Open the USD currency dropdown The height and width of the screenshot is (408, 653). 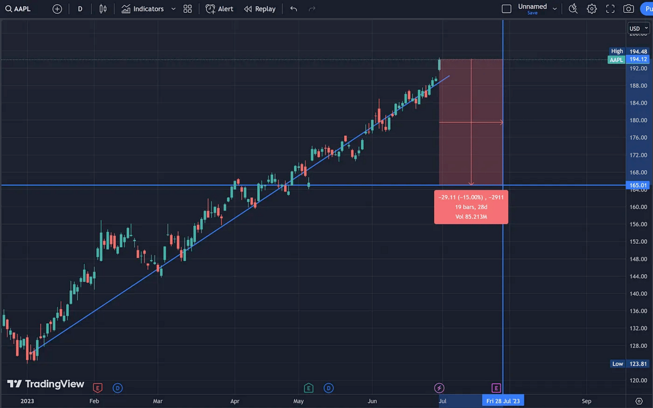(638, 29)
